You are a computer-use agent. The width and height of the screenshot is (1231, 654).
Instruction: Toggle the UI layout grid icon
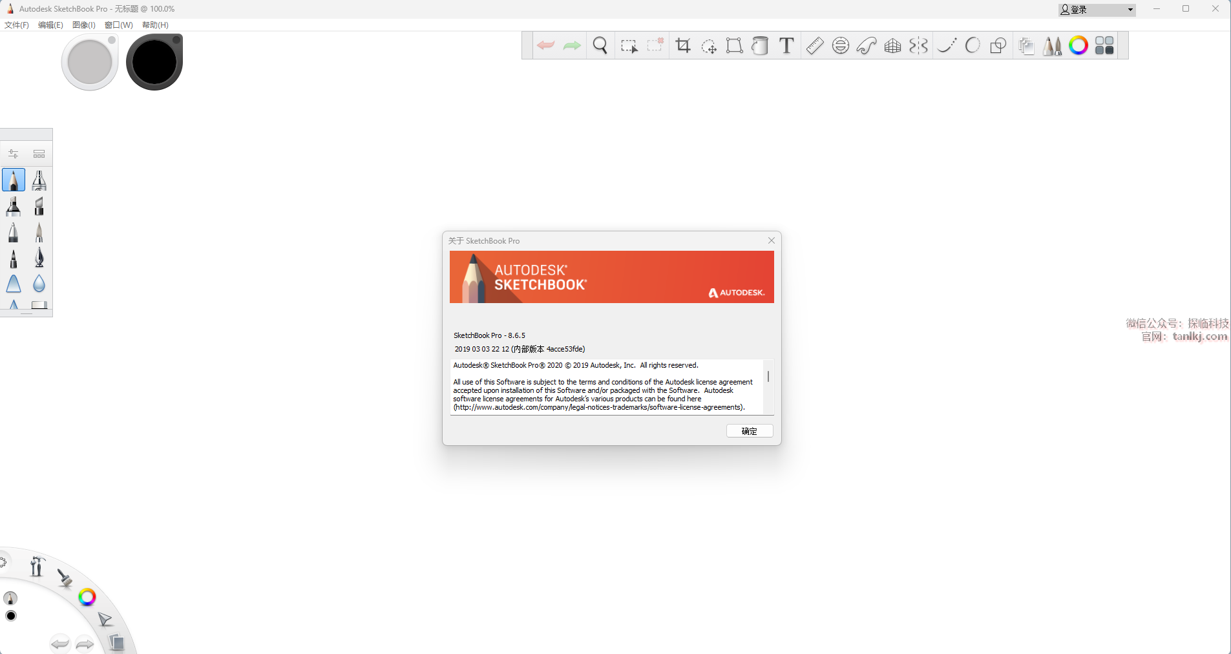[1104, 45]
